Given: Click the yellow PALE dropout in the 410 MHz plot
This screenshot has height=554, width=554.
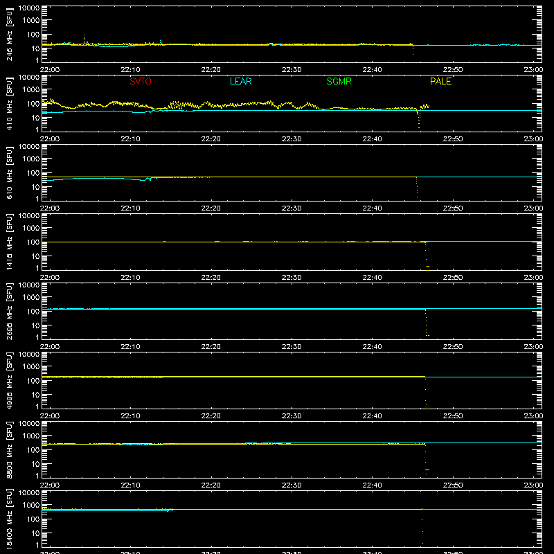Looking at the screenshot, I should click(419, 120).
